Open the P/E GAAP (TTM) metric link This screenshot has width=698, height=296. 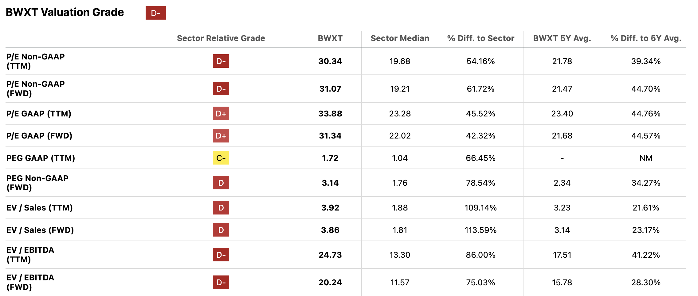[x=39, y=114]
